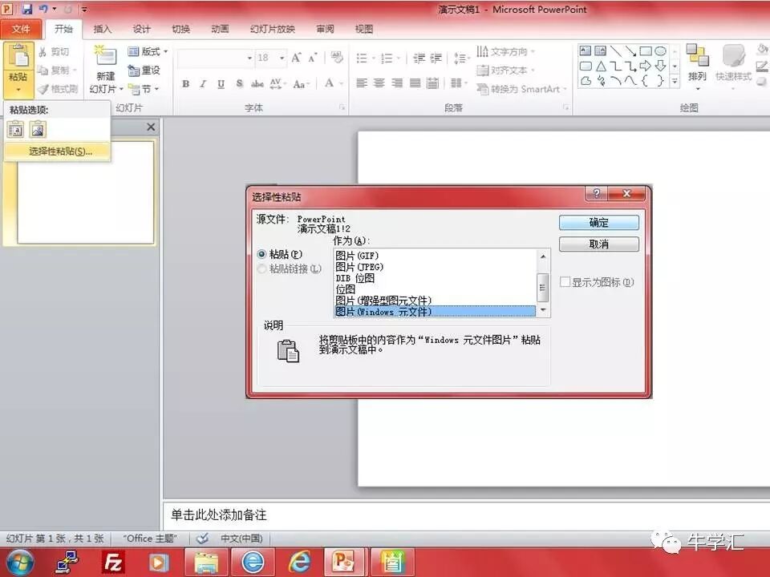Click the Format Painter brush icon
The image size is (770, 577).
(43, 89)
